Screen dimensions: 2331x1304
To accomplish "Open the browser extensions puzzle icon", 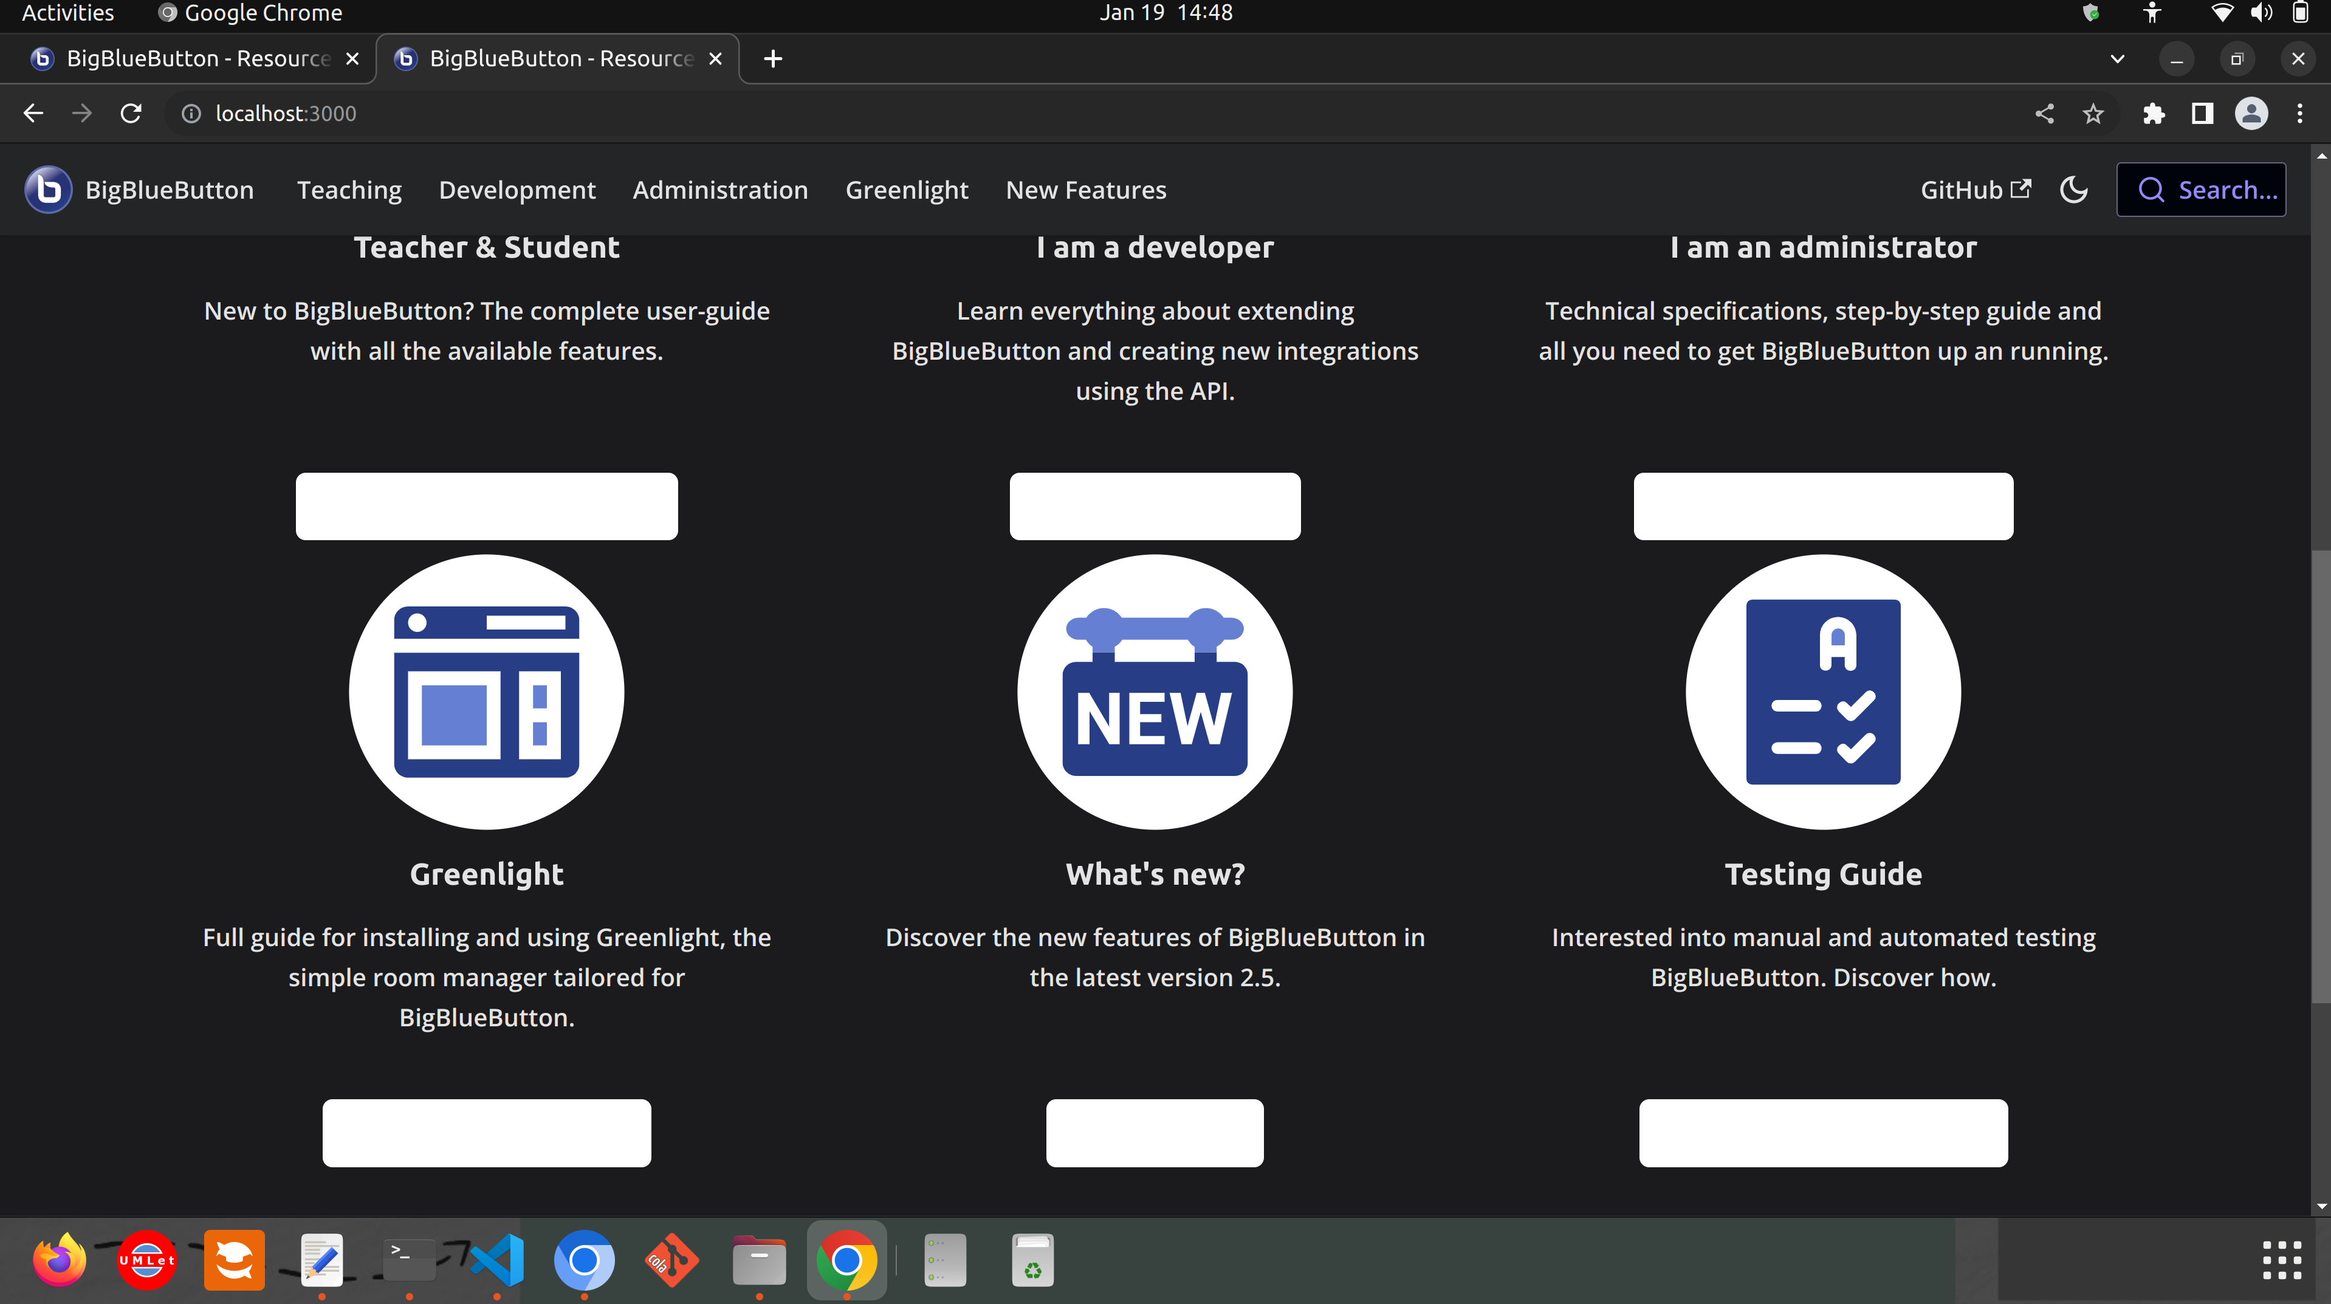I will tap(2155, 113).
